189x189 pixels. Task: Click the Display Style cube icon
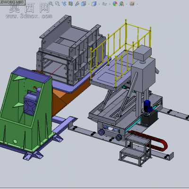tap(94, 4)
